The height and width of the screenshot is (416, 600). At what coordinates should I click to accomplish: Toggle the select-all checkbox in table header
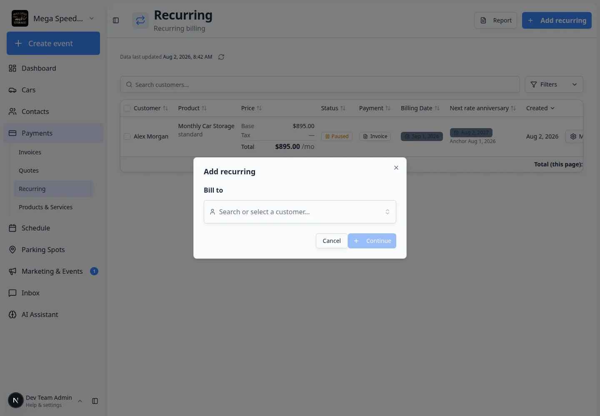[127, 108]
